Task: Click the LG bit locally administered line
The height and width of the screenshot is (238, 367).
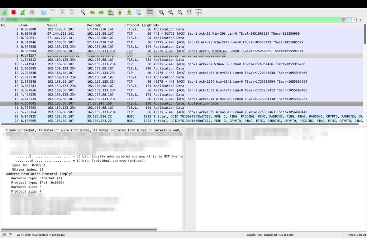Action: (x=99, y=156)
